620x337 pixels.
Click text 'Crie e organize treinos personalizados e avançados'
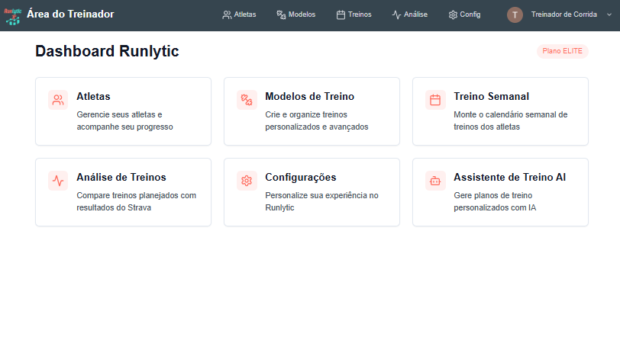[x=317, y=120]
